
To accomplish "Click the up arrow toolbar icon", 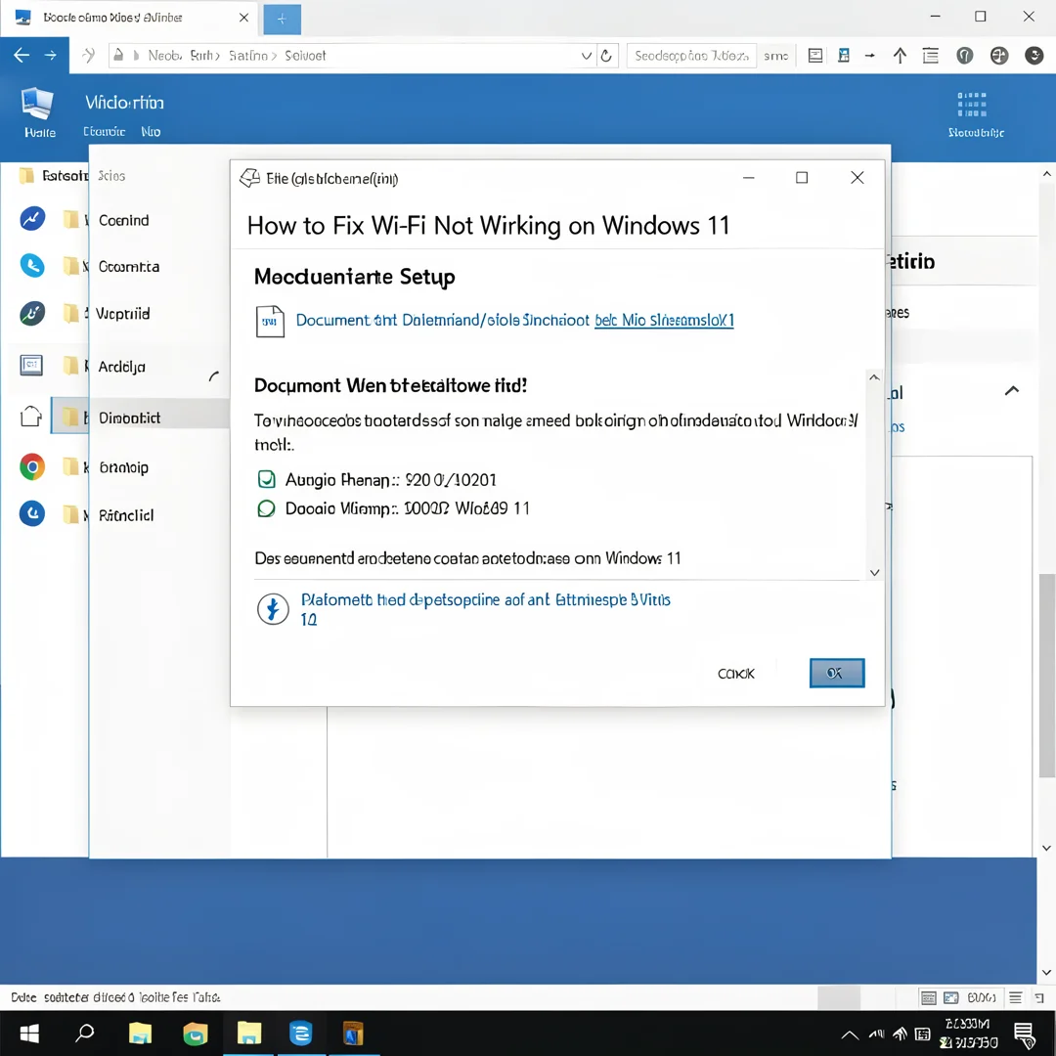I will (900, 56).
